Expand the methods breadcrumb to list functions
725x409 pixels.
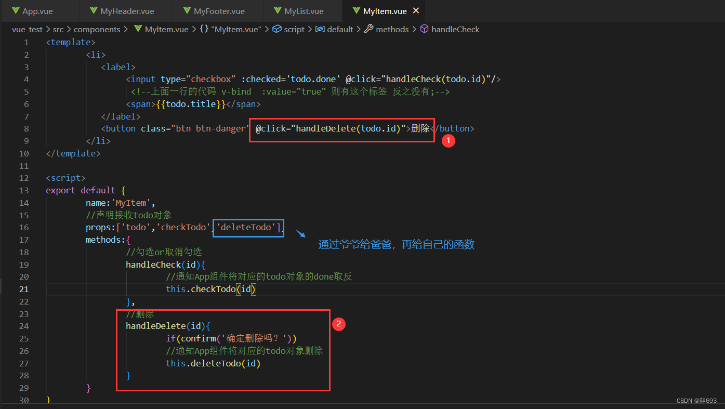[x=392, y=29]
